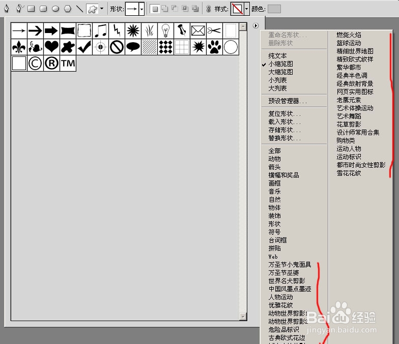The height and width of the screenshot is (344, 399).
Task: Select the Rectangle shape tool
Action: (x=31, y=9)
